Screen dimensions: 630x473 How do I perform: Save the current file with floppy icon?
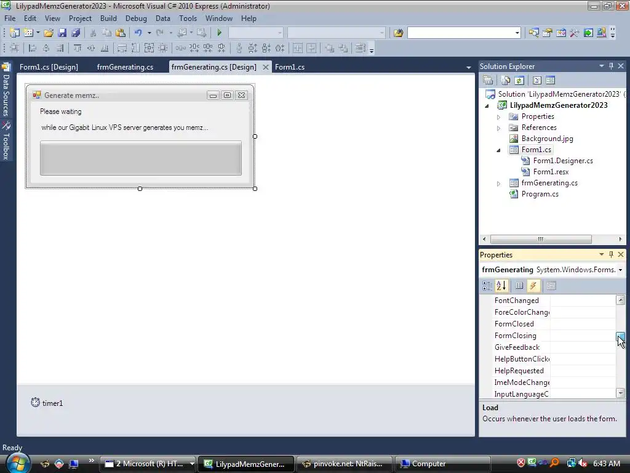point(62,33)
